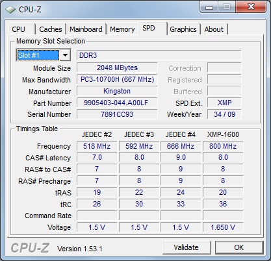Screen dimensions: 271x261
Task: Switch to the Memory tab
Action: [x=122, y=29]
